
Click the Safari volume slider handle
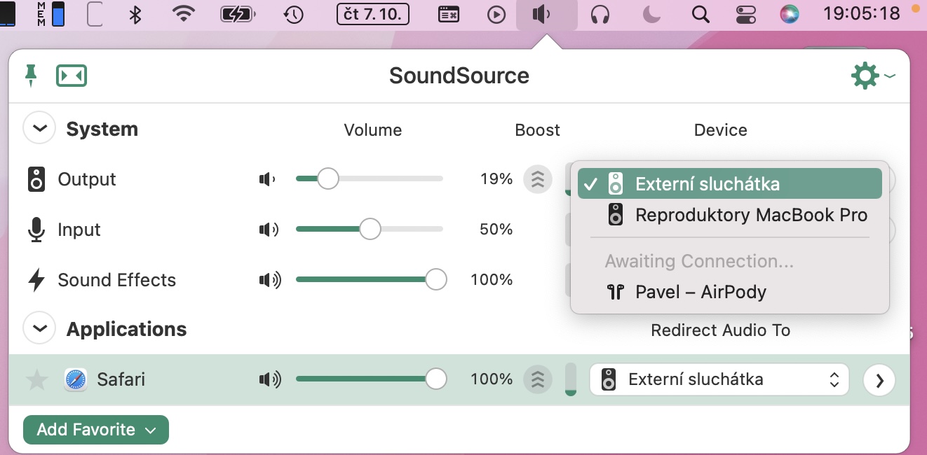click(436, 379)
